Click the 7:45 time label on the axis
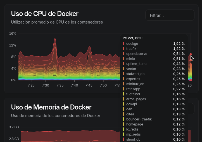Viewport: 202px width, 142px height. 89,85
